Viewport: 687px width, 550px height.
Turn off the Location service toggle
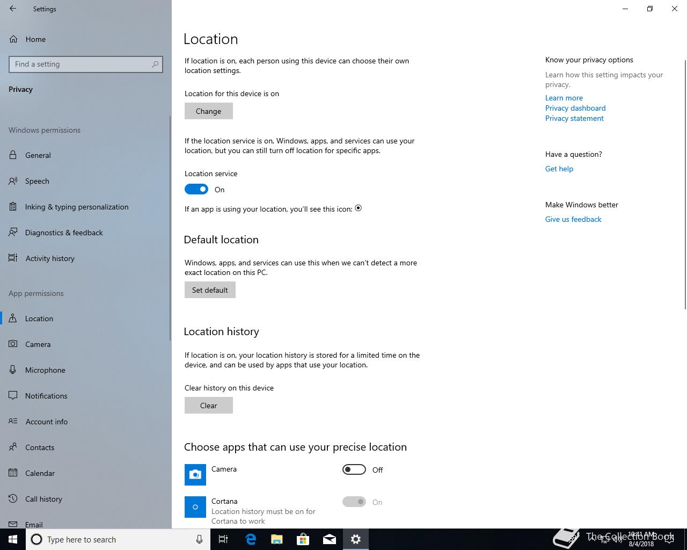196,189
